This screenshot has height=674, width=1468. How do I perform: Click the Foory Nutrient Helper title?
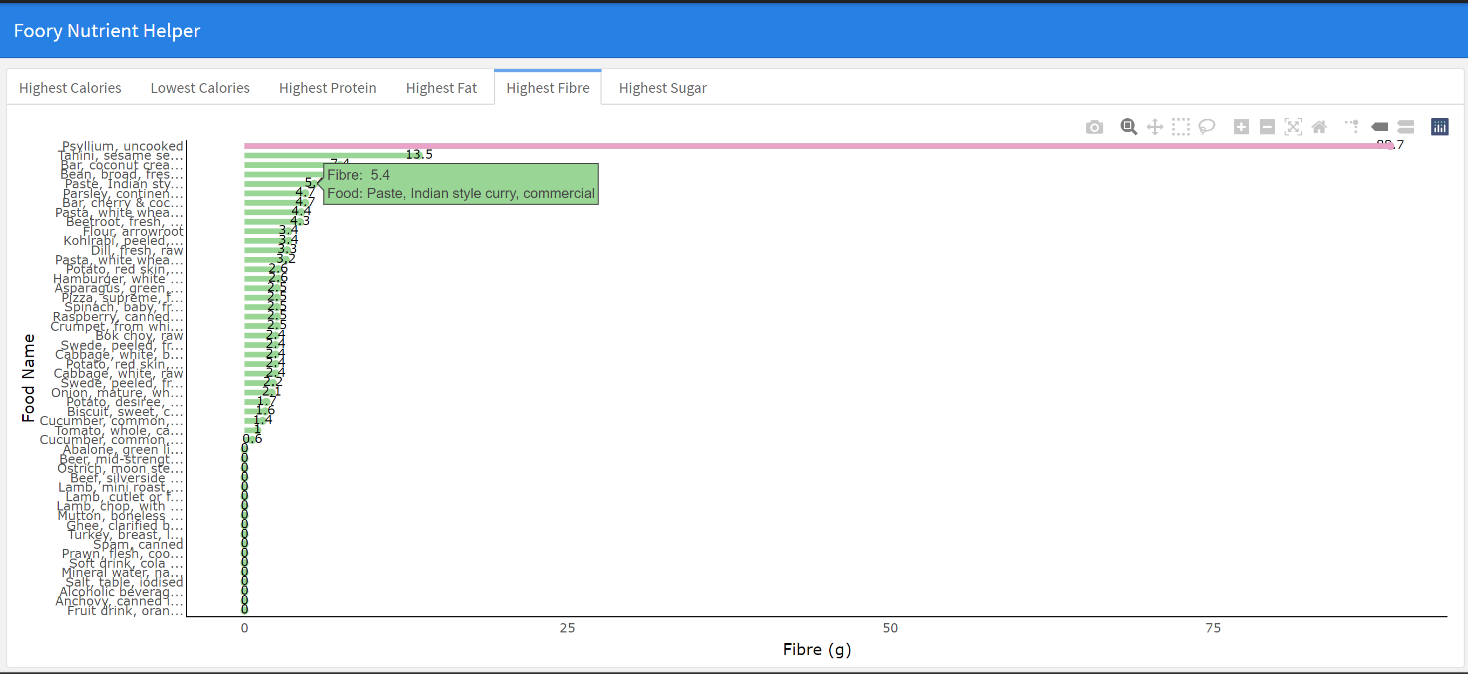[107, 31]
